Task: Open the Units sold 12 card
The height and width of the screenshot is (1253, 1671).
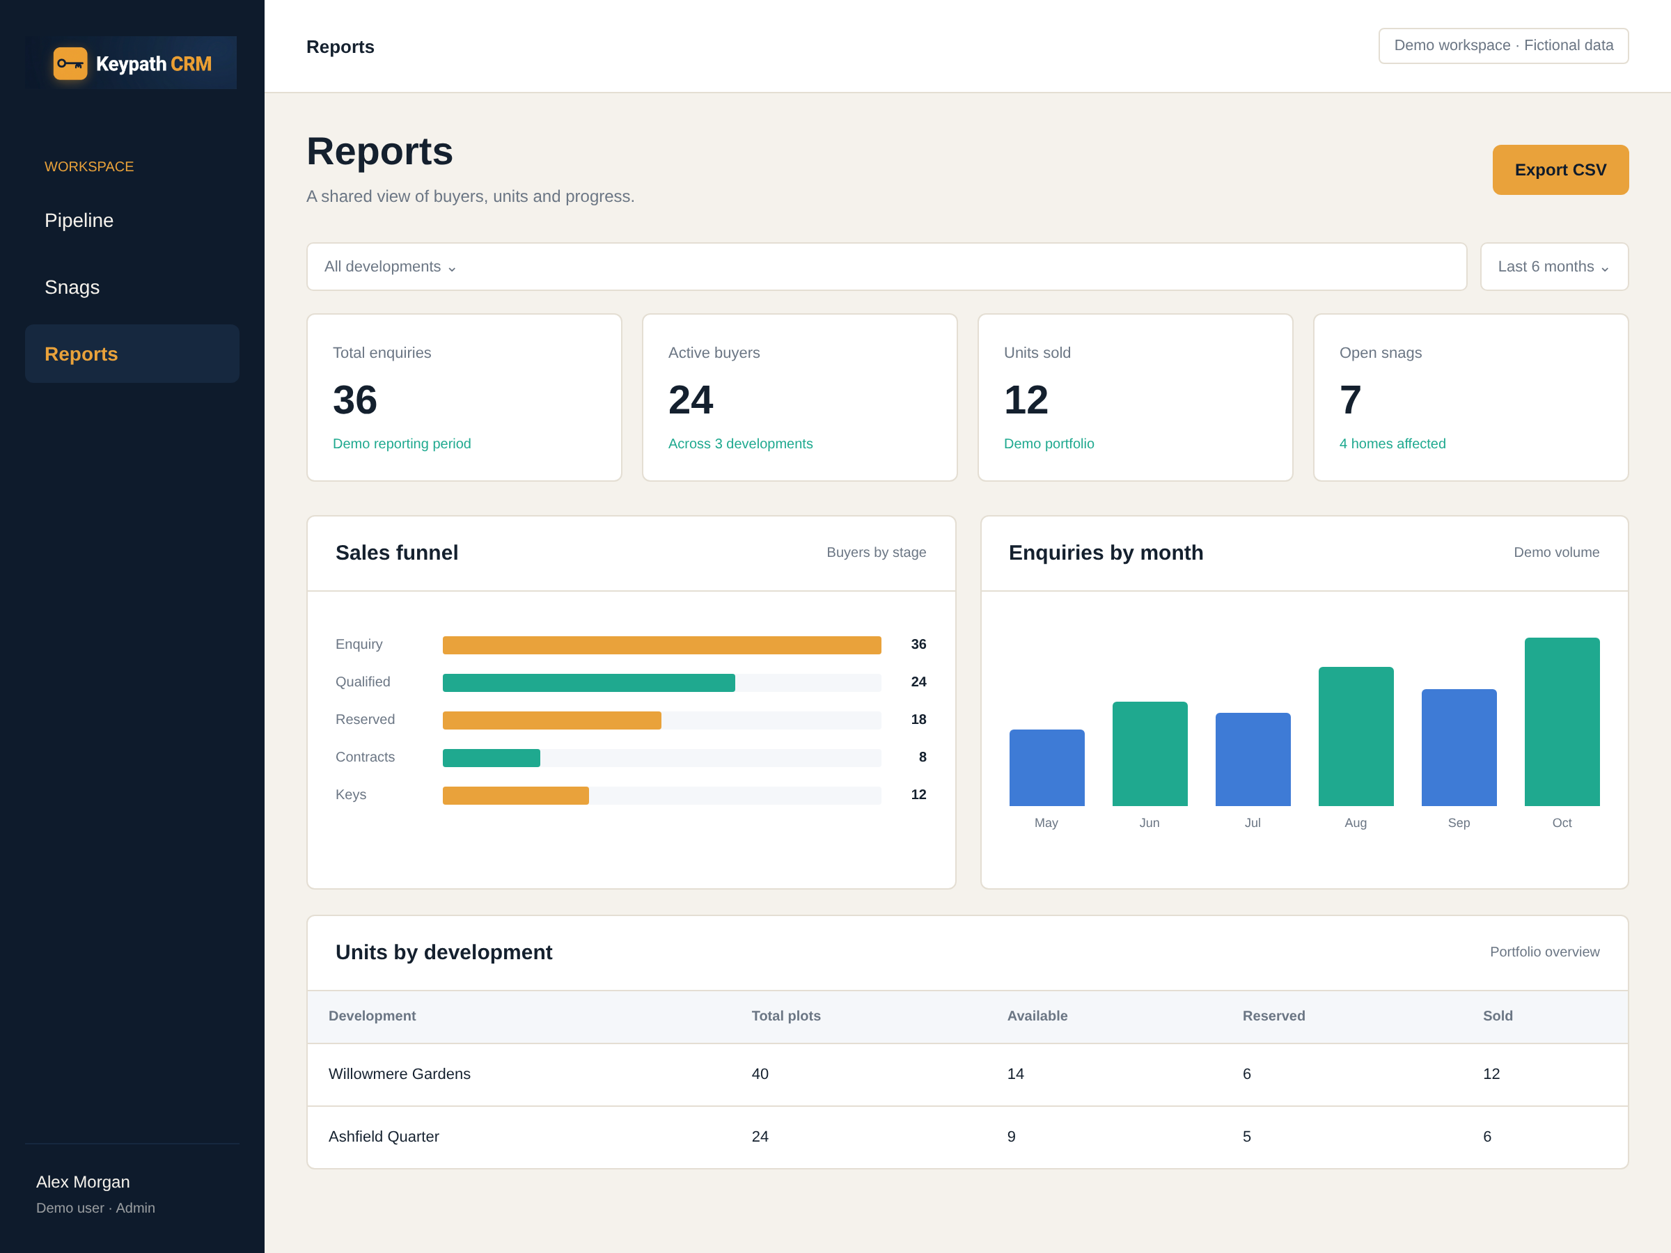Action: 1135,397
